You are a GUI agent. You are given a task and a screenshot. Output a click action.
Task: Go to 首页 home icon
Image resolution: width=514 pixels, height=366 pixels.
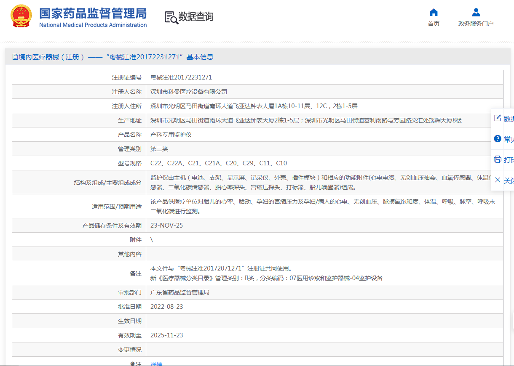click(434, 12)
